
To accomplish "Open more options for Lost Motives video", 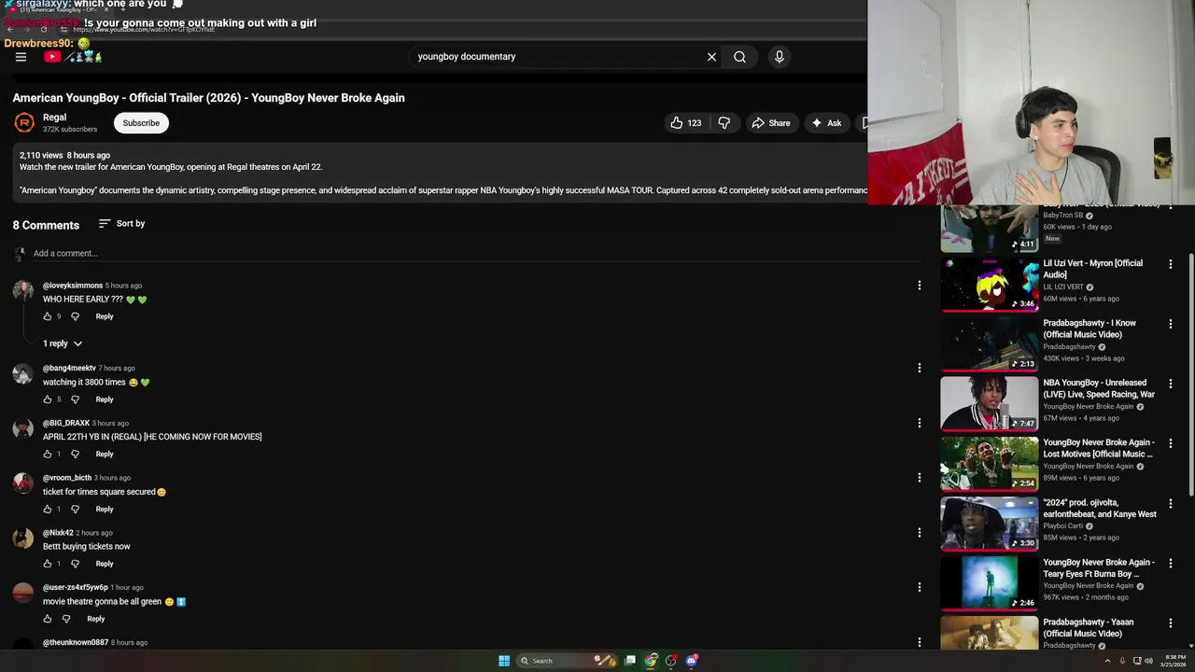I will 1170,443.
